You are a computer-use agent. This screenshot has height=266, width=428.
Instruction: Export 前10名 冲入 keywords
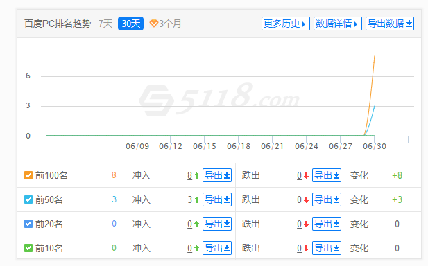coord(217,248)
